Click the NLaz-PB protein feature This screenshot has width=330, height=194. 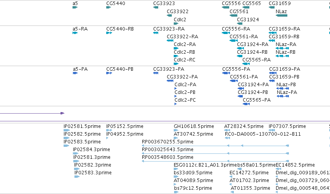tap(283, 88)
